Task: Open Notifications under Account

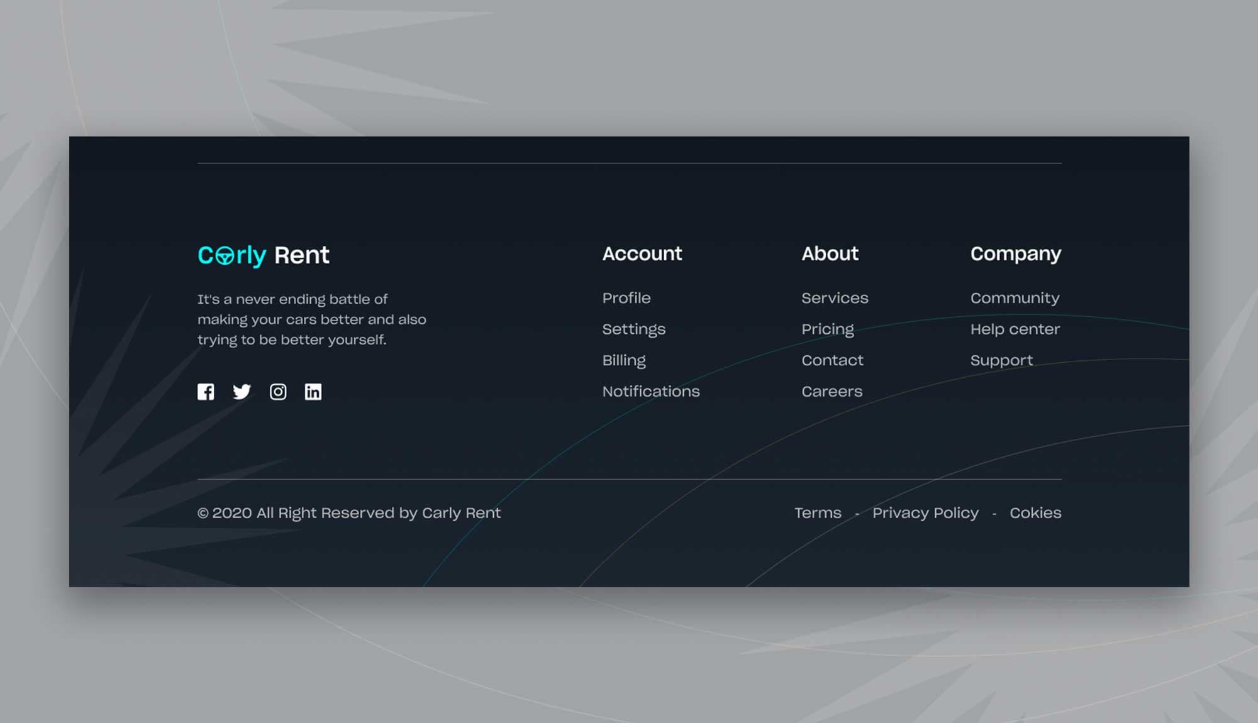Action: pos(651,391)
